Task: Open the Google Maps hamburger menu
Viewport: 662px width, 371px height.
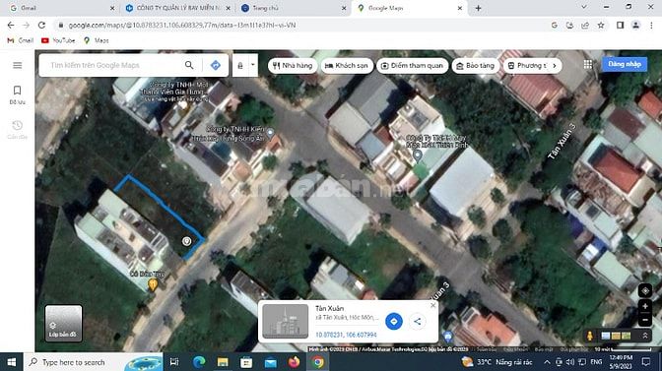Action: point(18,65)
